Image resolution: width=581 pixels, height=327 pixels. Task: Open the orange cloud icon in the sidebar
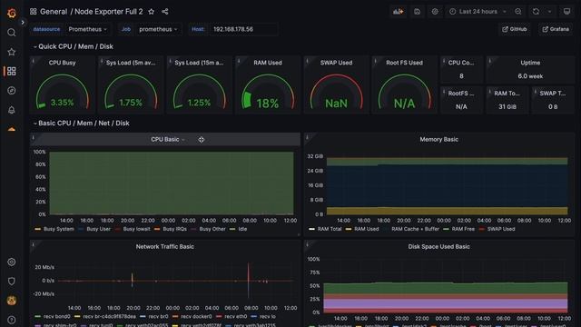tap(12, 129)
